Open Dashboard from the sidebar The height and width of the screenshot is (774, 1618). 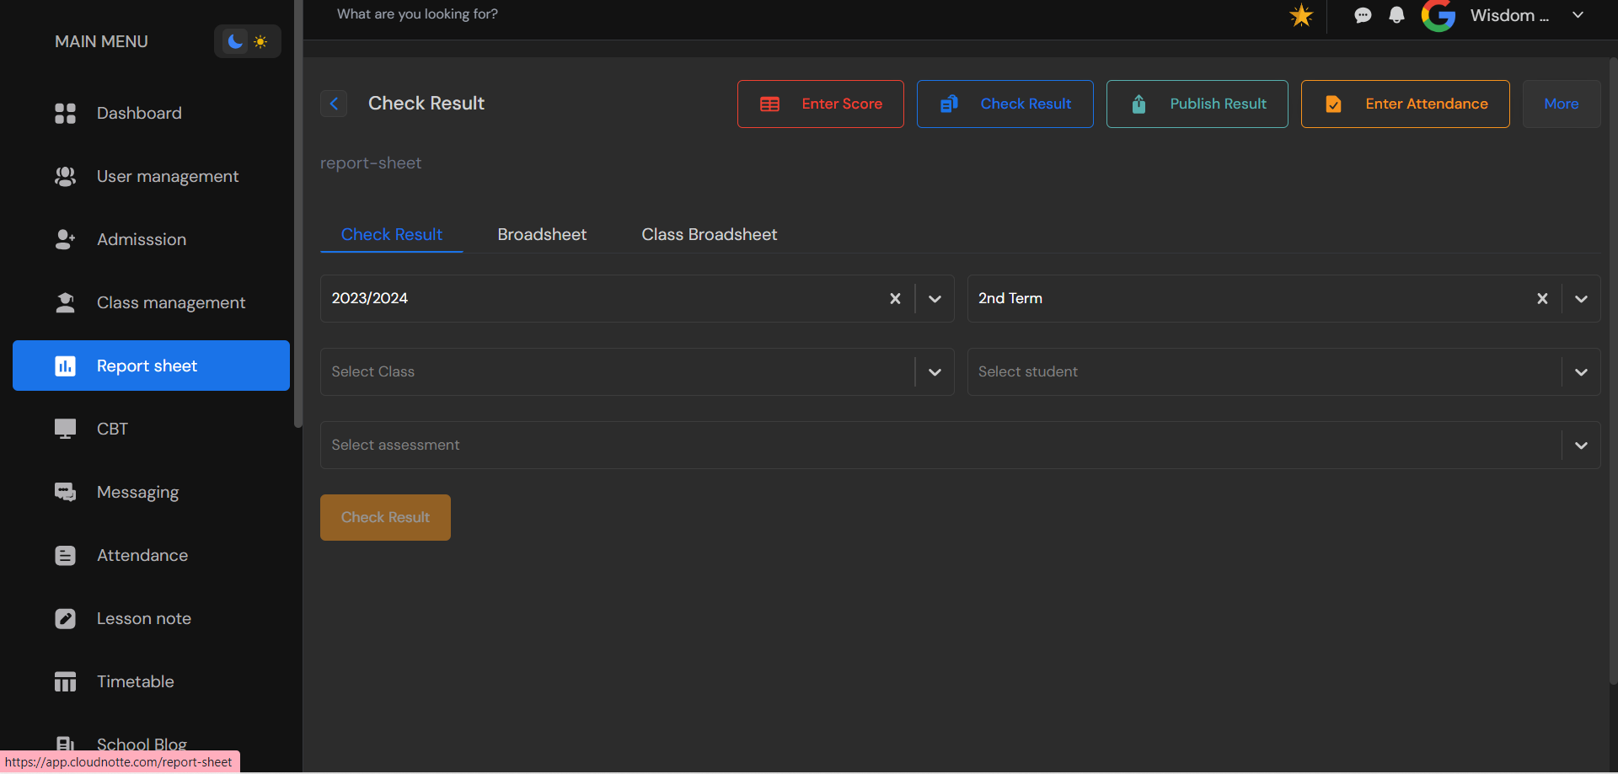[139, 113]
